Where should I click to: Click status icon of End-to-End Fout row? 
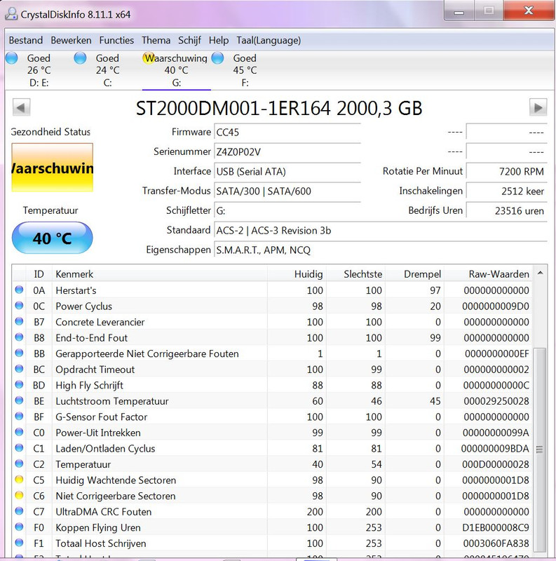[x=20, y=337]
